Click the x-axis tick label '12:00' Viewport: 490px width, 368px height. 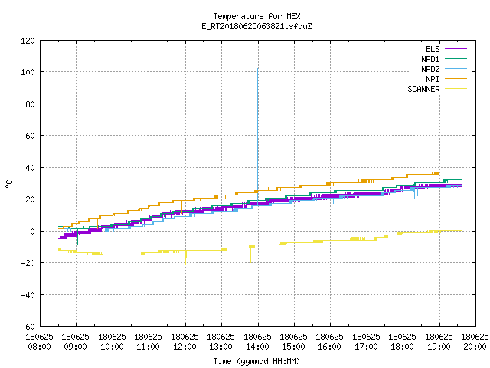point(185,347)
